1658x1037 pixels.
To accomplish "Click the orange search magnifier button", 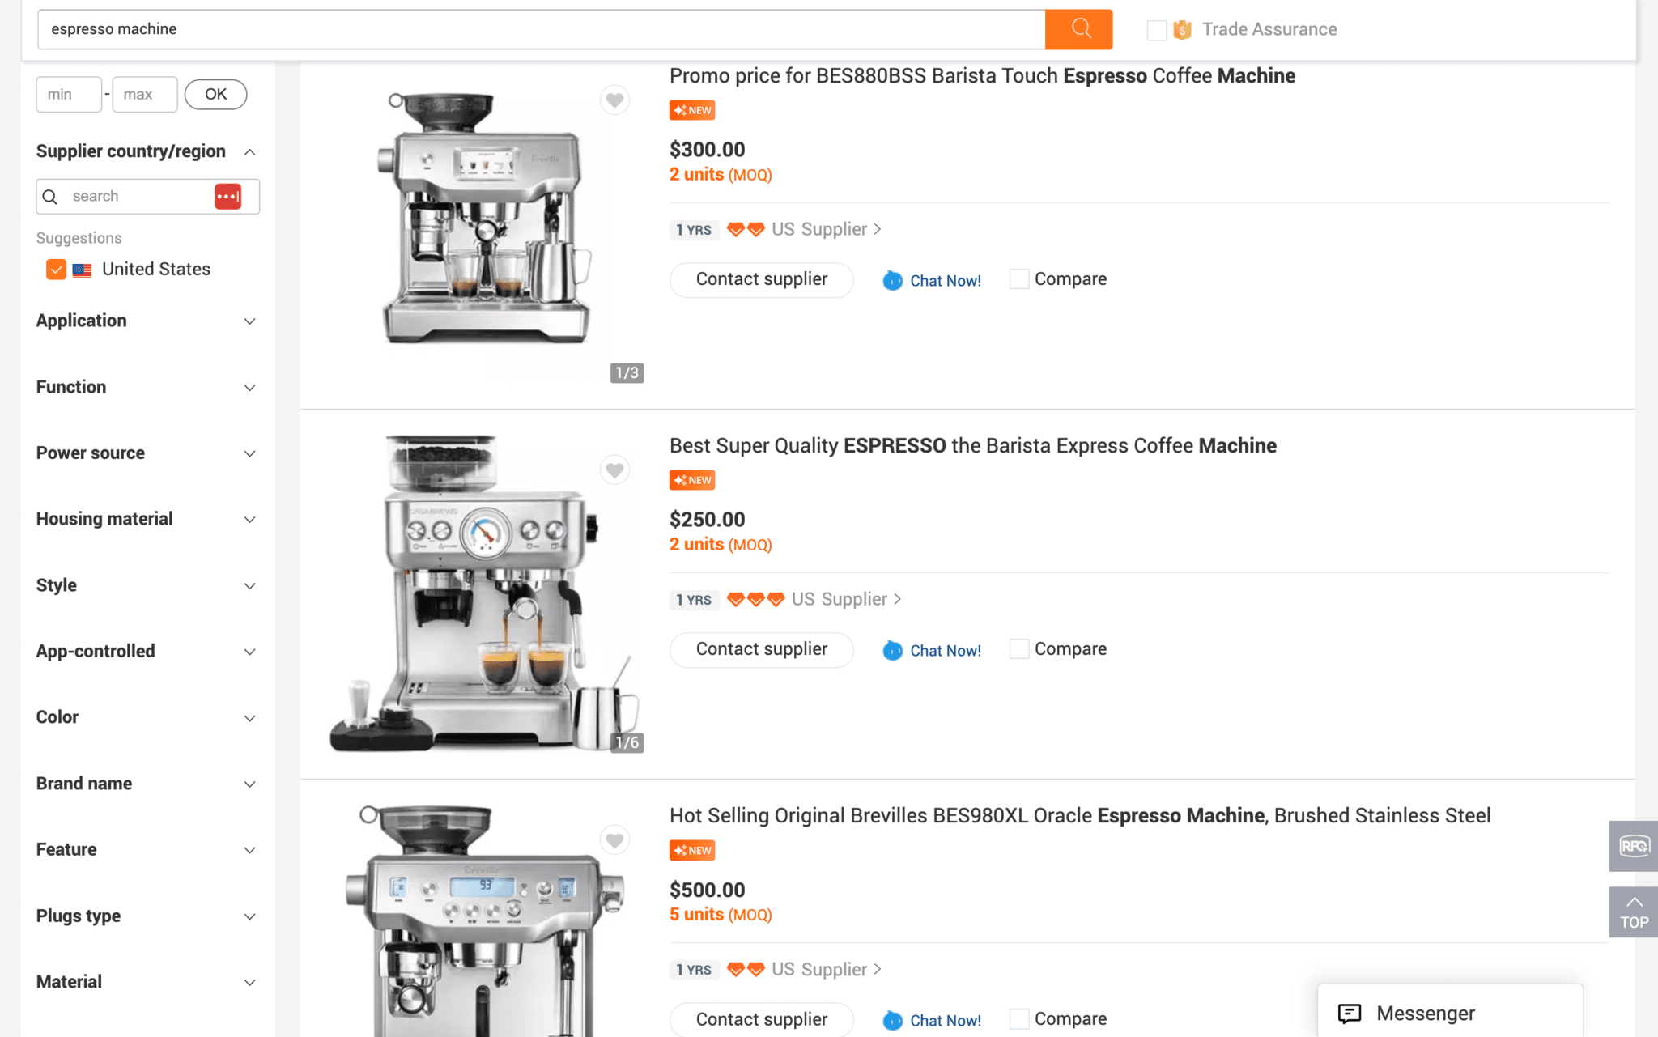I will (1078, 29).
